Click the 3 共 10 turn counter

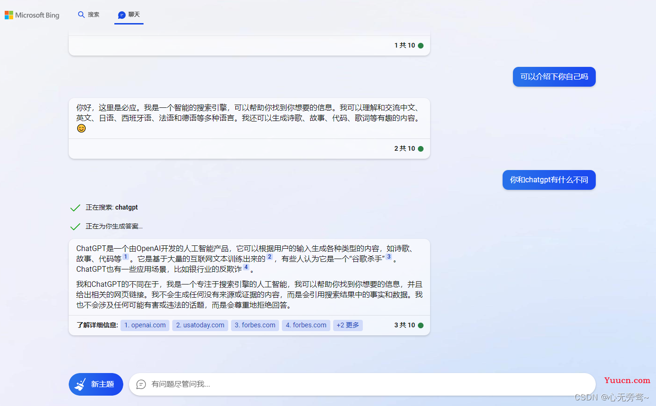[x=405, y=325]
